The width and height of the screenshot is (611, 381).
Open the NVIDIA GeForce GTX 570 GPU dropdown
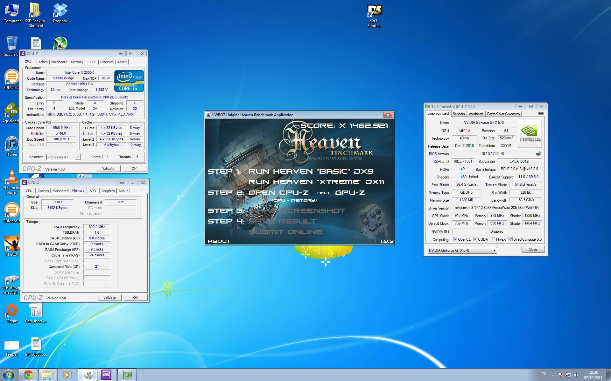click(462, 250)
